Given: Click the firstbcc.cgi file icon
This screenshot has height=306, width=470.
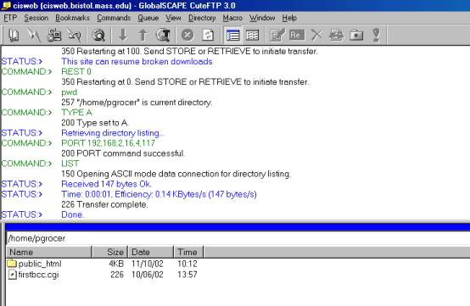Looking at the screenshot, I should point(12,275).
